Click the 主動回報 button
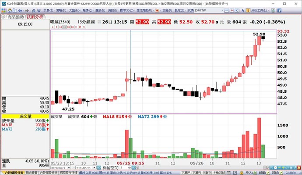The image size is (302, 175). 219,173
